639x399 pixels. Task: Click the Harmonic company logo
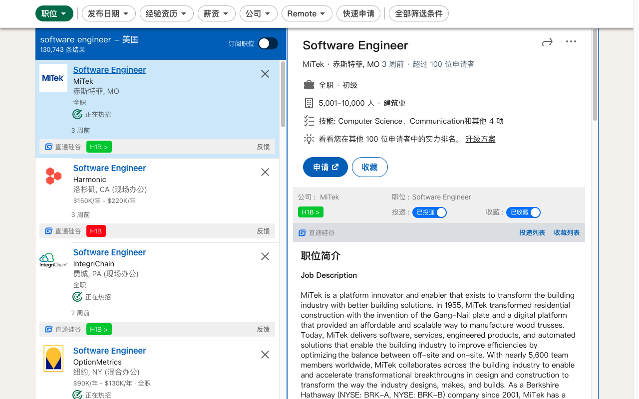click(x=53, y=176)
